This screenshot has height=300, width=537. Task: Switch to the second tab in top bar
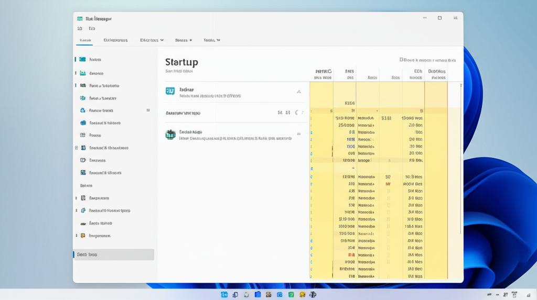point(115,40)
